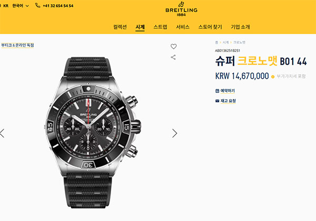
Task: Click the home breadcrumb icon
Action: coord(216,43)
